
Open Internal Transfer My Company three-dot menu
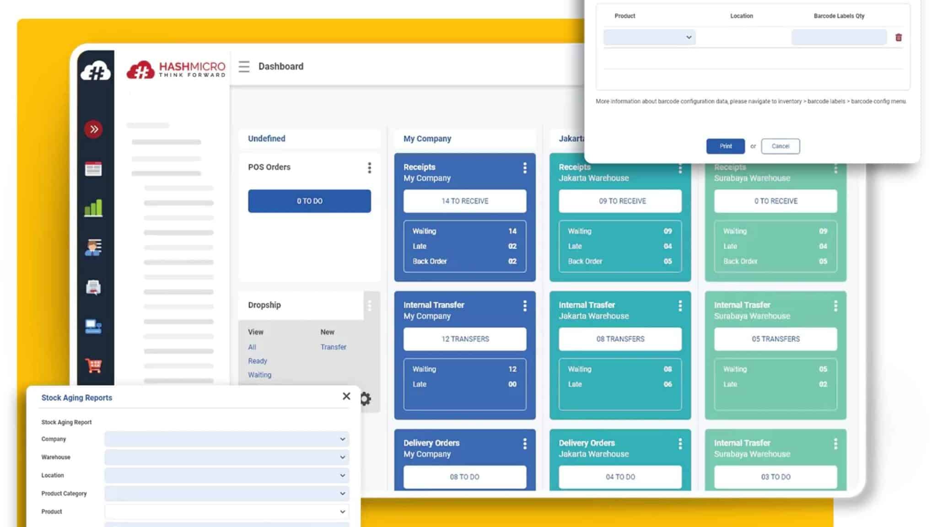tap(525, 306)
